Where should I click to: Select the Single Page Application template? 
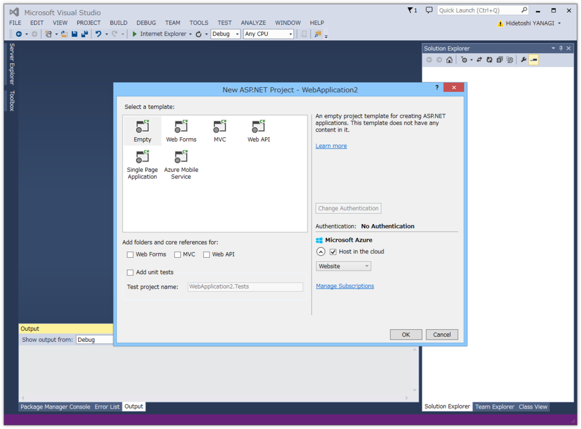(x=142, y=165)
